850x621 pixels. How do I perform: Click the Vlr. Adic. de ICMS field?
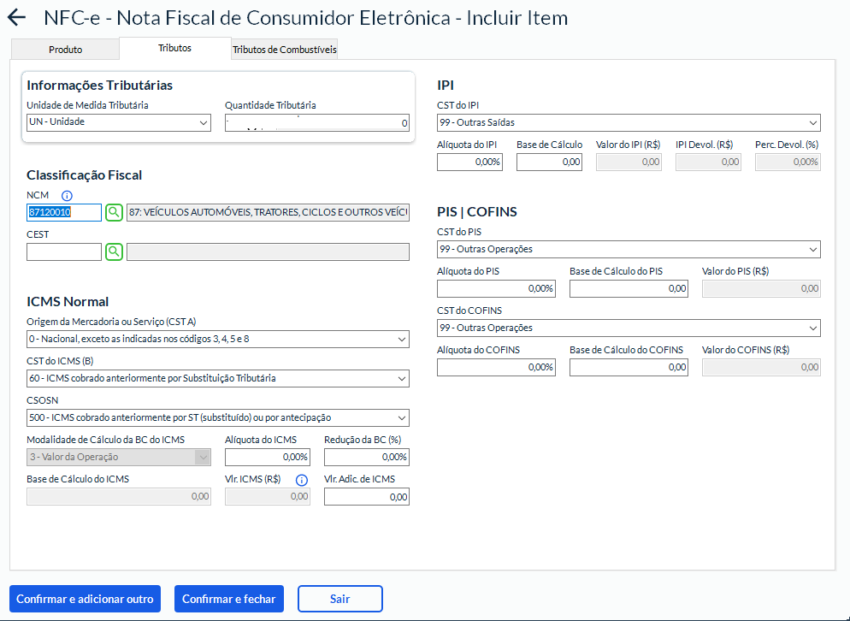click(x=366, y=496)
